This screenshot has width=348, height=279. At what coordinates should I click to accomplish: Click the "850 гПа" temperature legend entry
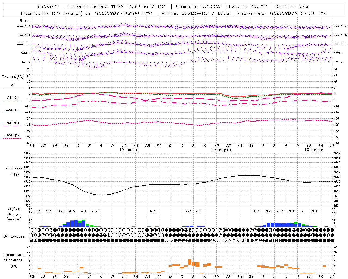click(x=13, y=110)
